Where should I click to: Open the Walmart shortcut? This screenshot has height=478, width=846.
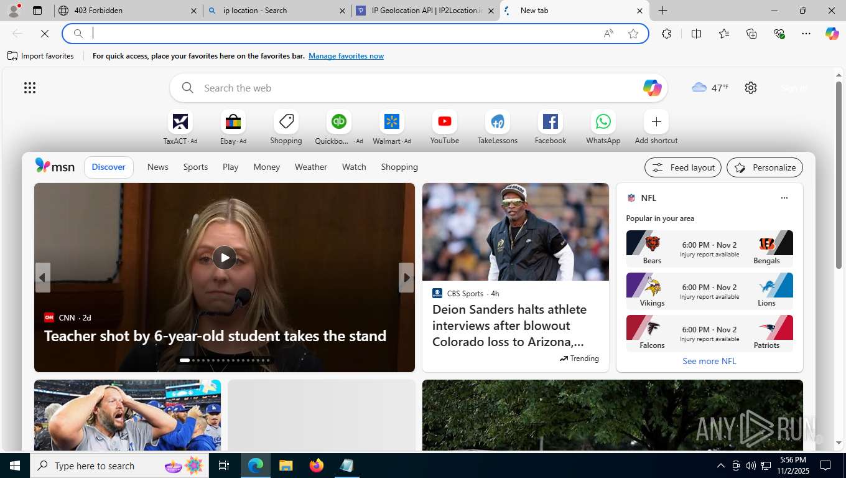click(392, 128)
